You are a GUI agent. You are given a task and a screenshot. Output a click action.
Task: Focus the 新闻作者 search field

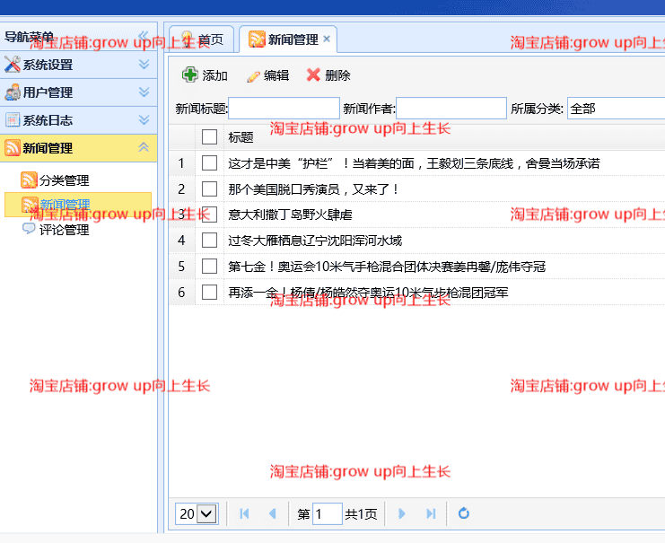pyautogui.click(x=451, y=109)
